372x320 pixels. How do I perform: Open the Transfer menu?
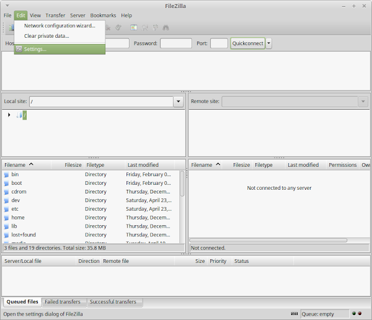[55, 16]
